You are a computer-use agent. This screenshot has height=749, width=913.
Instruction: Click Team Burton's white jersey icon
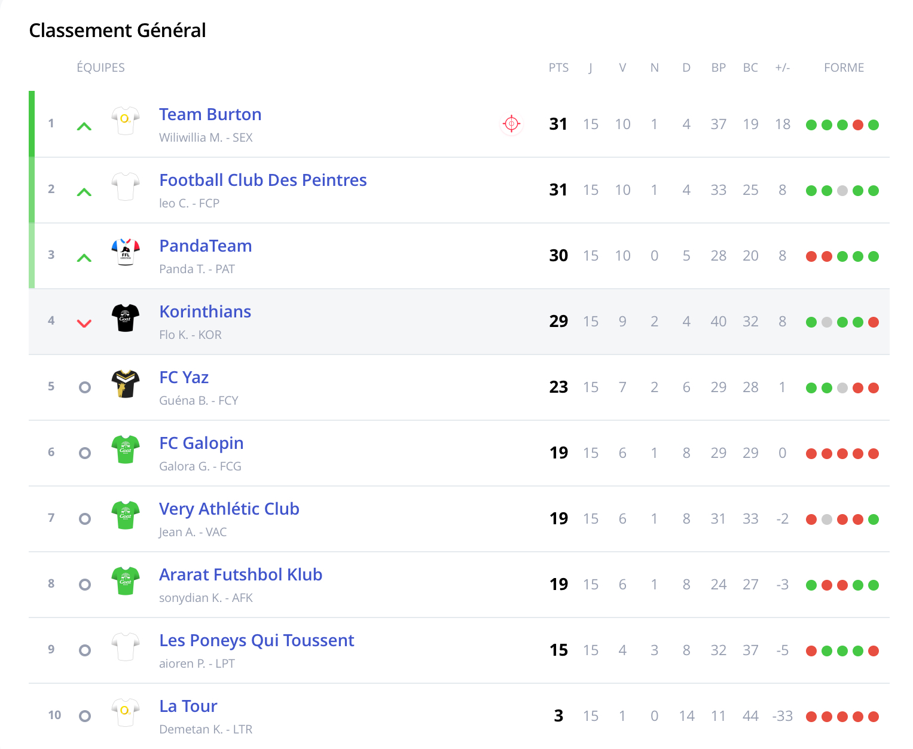click(126, 120)
